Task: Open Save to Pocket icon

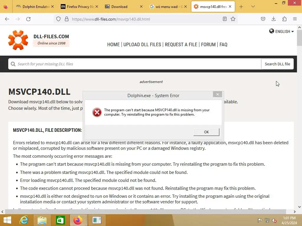Action: tap(263, 19)
